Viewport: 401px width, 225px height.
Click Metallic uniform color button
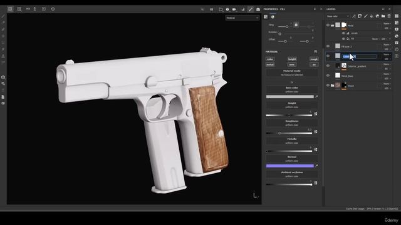pyautogui.click(x=292, y=141)
